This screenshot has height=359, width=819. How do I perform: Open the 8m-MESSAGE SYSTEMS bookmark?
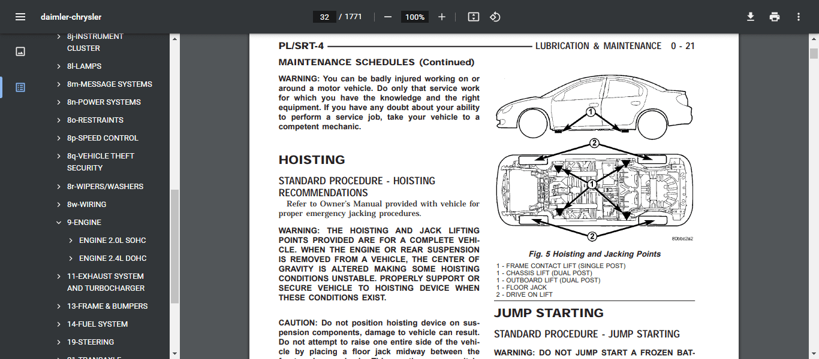pos(110,84)
